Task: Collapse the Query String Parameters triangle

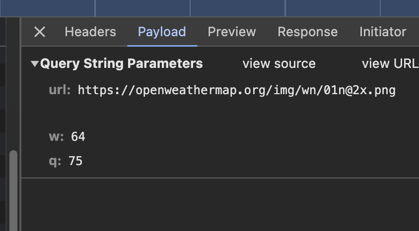Action: tap(34, 64)
